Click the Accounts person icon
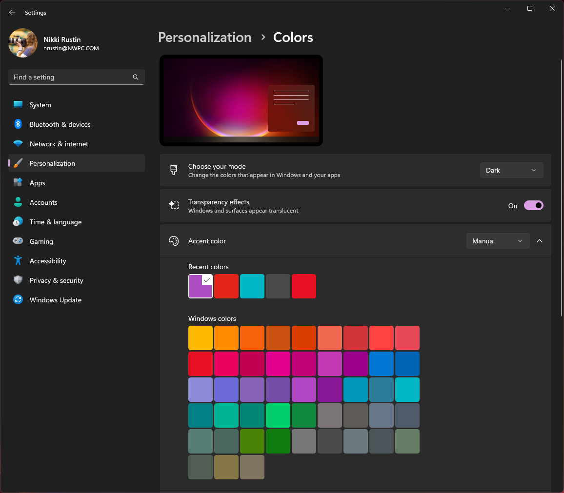This screenshot has width=564, height=493. 18,202
